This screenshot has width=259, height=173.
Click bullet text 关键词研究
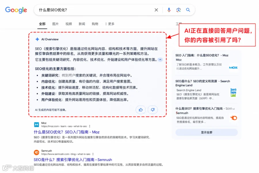coord(50,75)
